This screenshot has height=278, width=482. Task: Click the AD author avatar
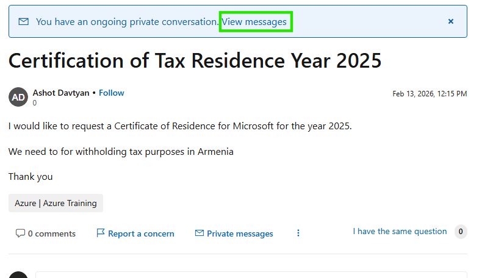(x=18, y=97)
